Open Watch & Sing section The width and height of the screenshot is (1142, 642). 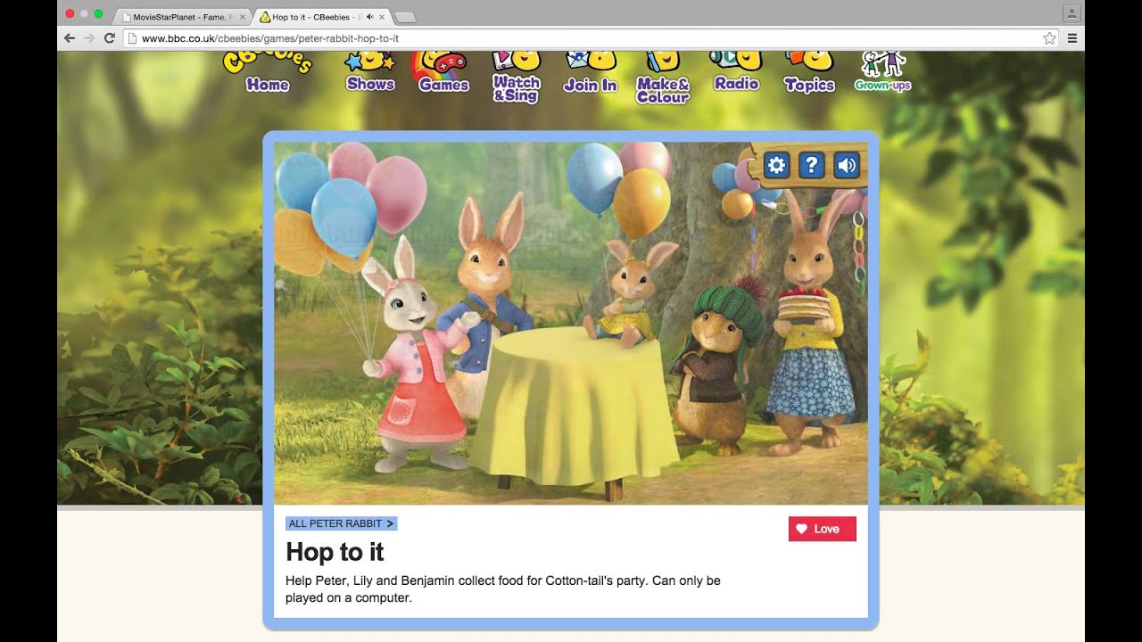[517, 77]
